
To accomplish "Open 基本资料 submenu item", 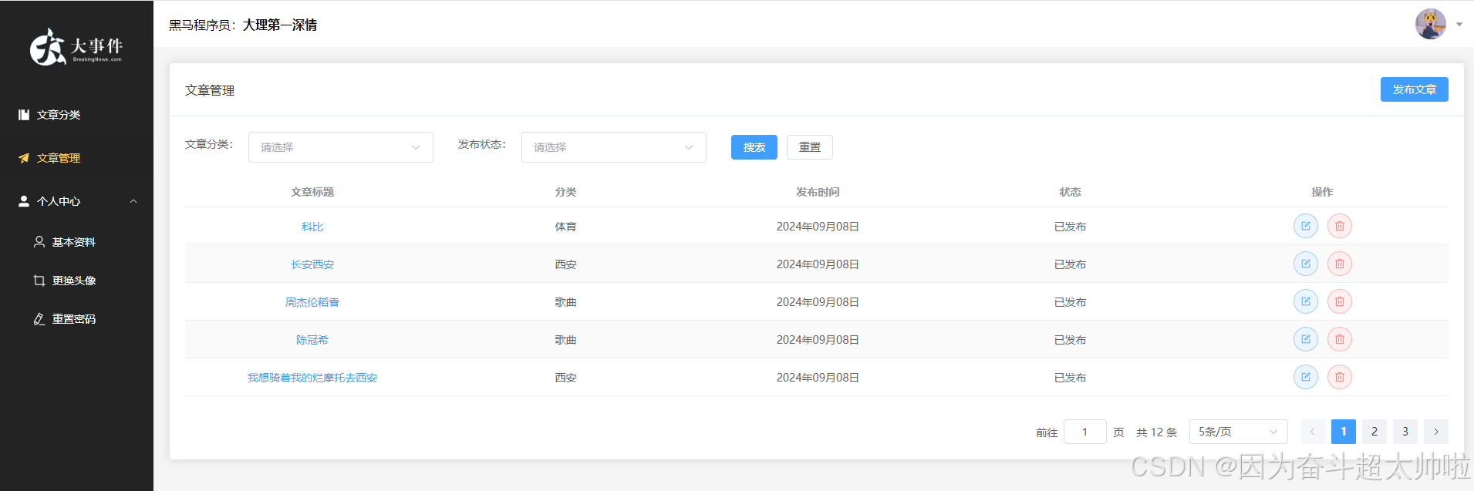I will point(76,242).
